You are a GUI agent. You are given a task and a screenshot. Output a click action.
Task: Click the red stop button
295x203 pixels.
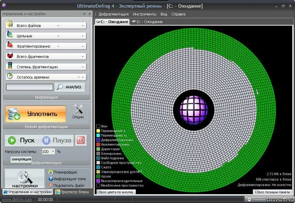[81, 140]
